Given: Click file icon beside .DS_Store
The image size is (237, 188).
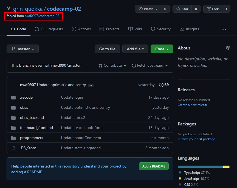Looking at the screenshot, I should (13, 148).
